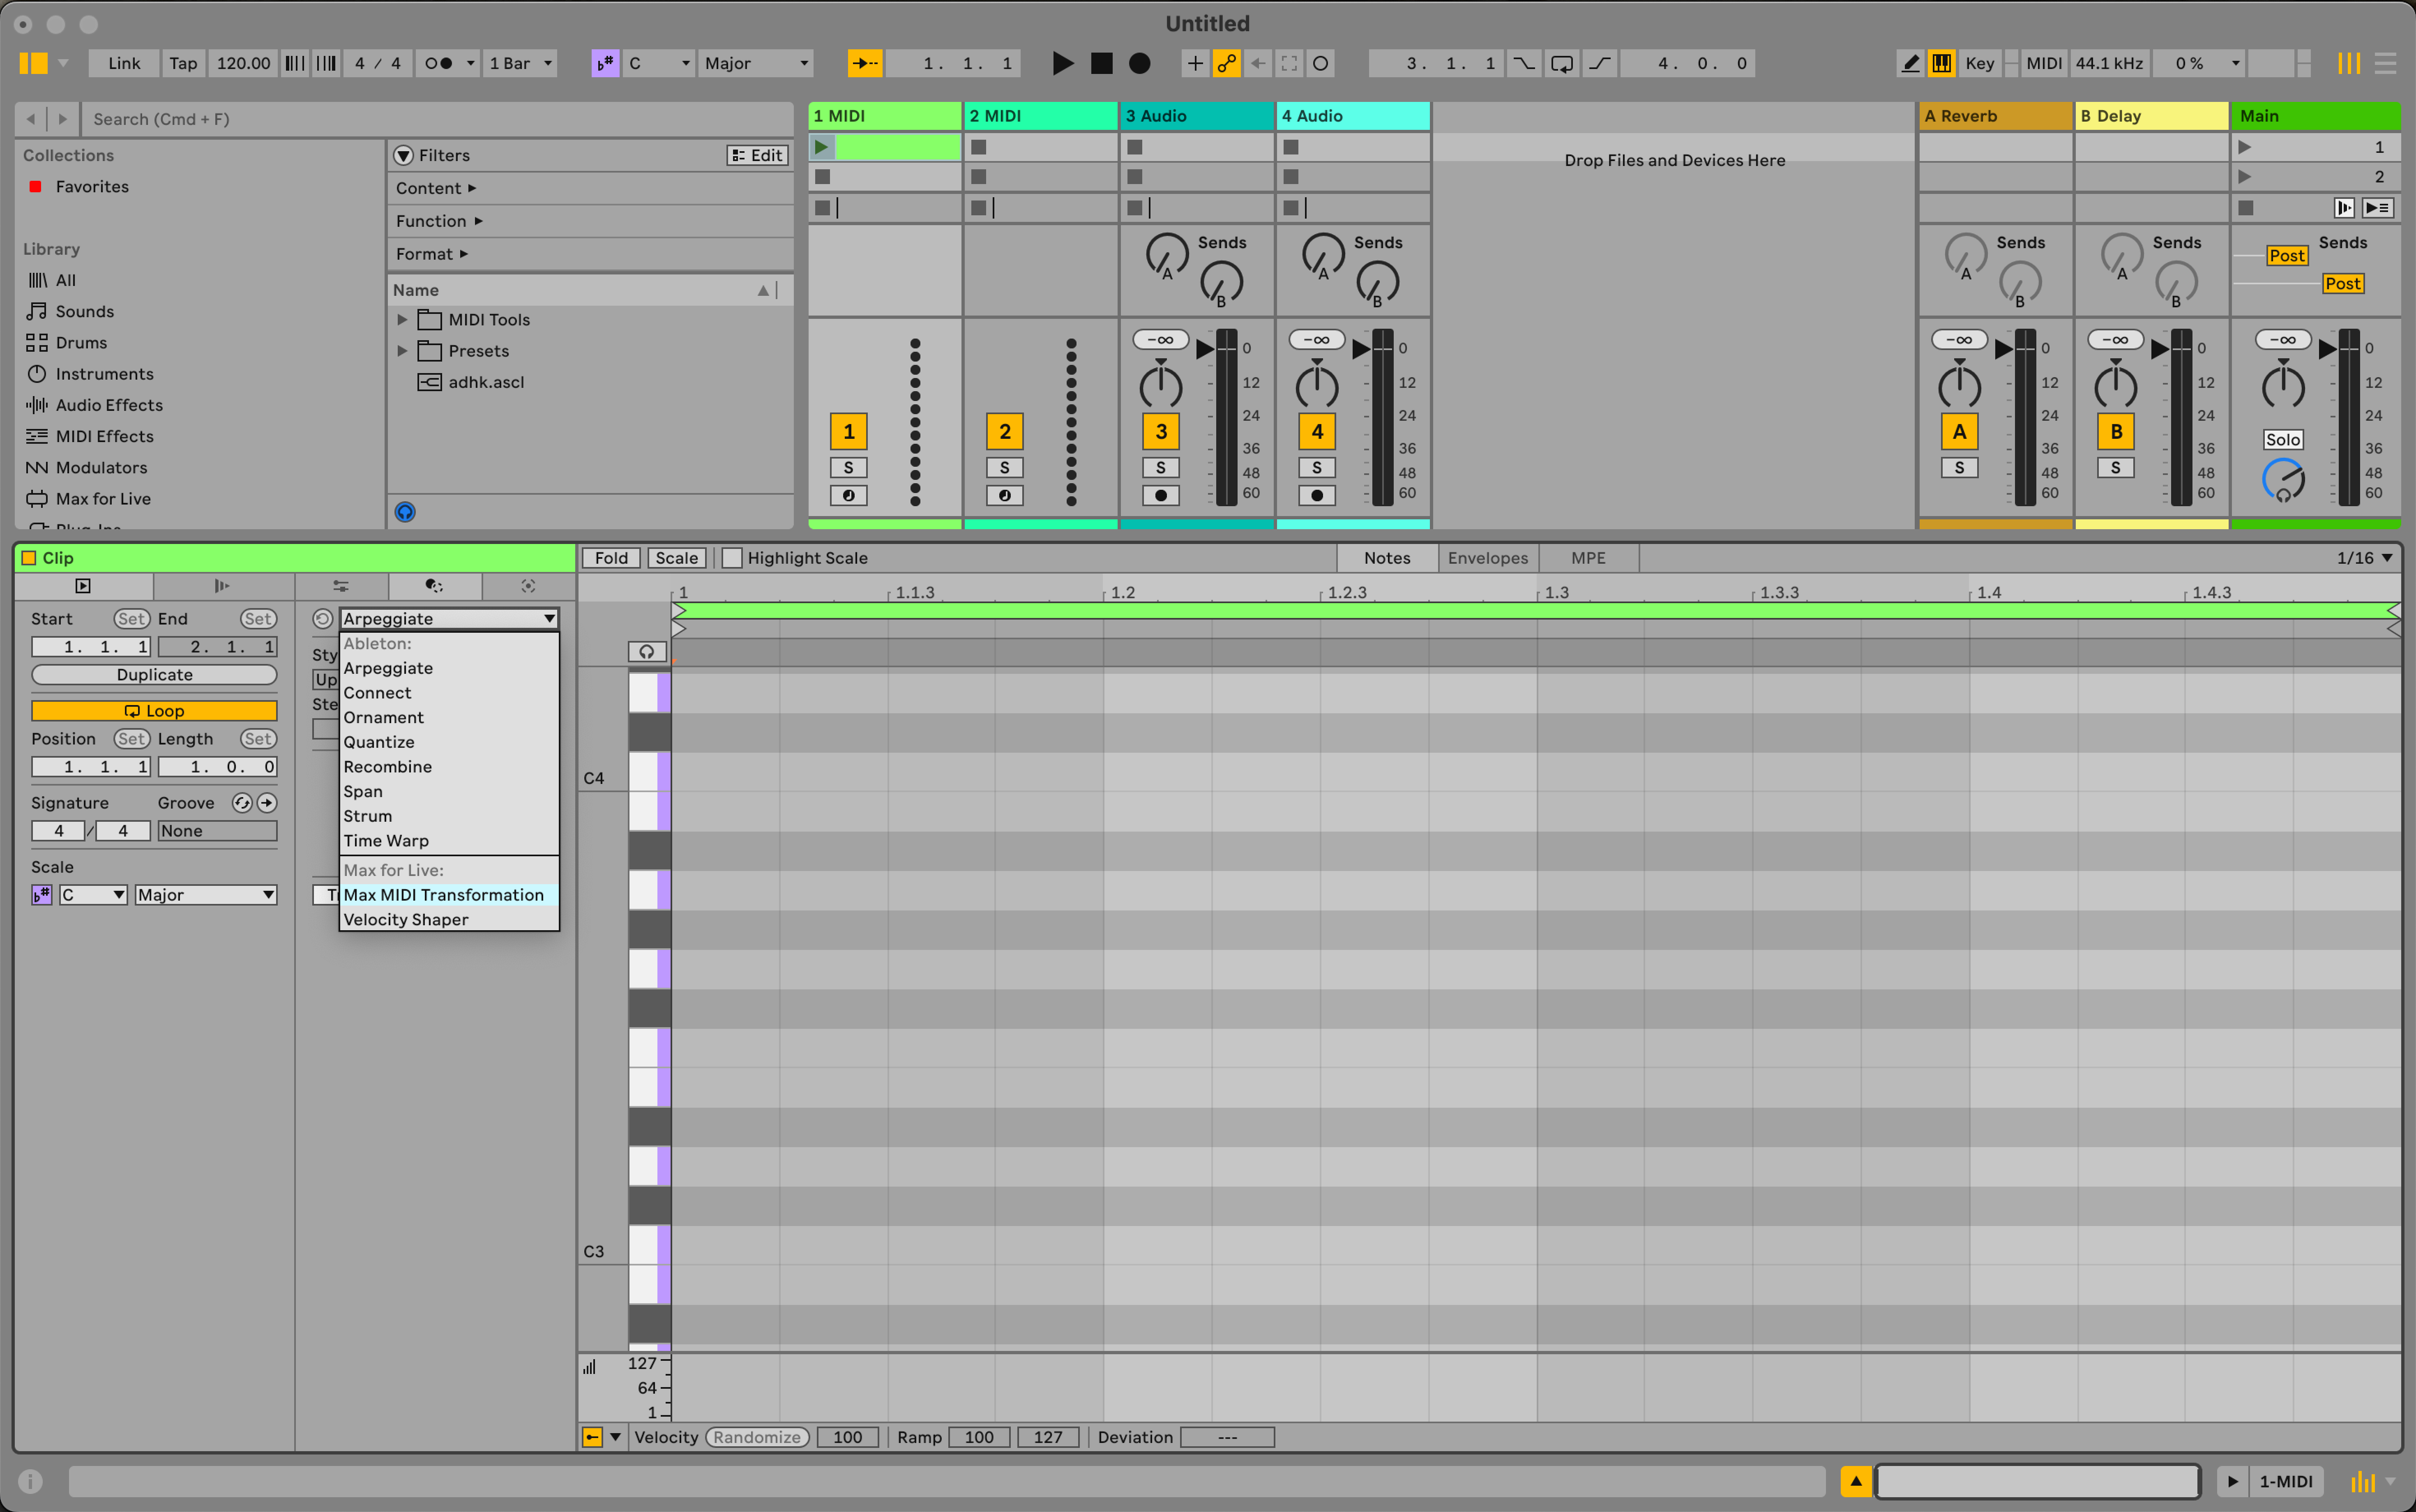Toggle the Punch-Out switch icon
2416x1512 pixels.
point(1599,63)
